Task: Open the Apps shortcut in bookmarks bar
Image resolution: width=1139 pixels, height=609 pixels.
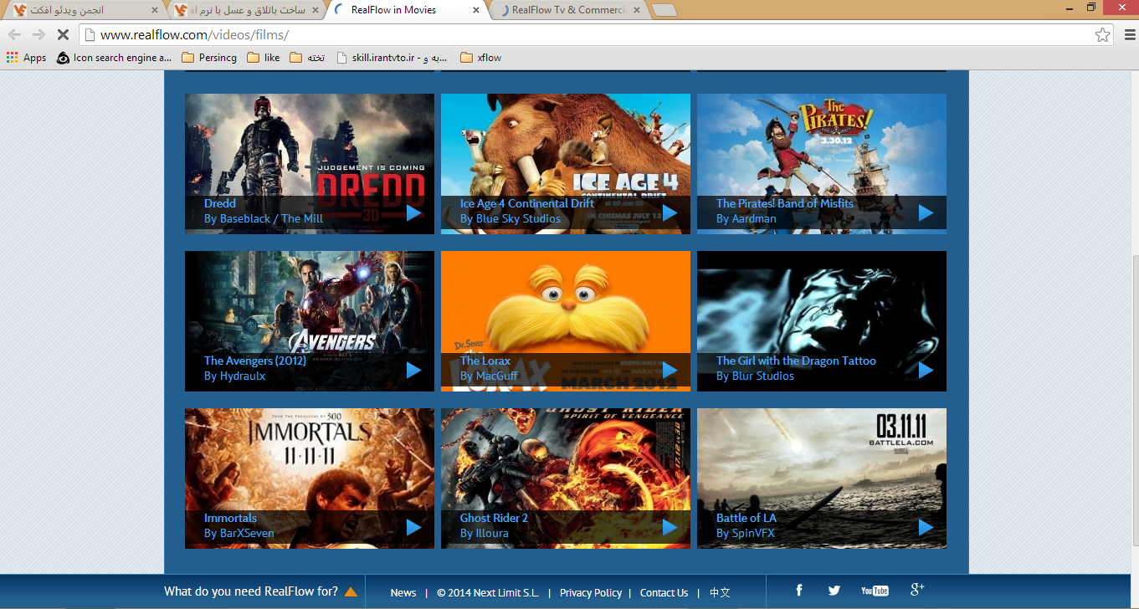Action: pyautogui.click(x=26, y=58)
